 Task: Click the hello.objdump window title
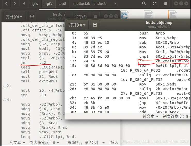tap(159, 23)
